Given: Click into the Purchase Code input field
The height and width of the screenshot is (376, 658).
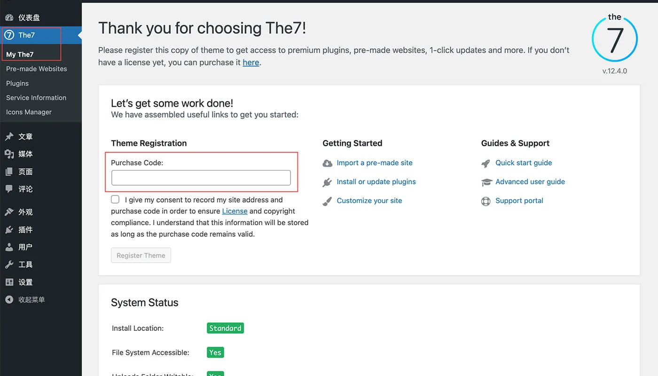Looking at the screenshot, I should [201, 178].
